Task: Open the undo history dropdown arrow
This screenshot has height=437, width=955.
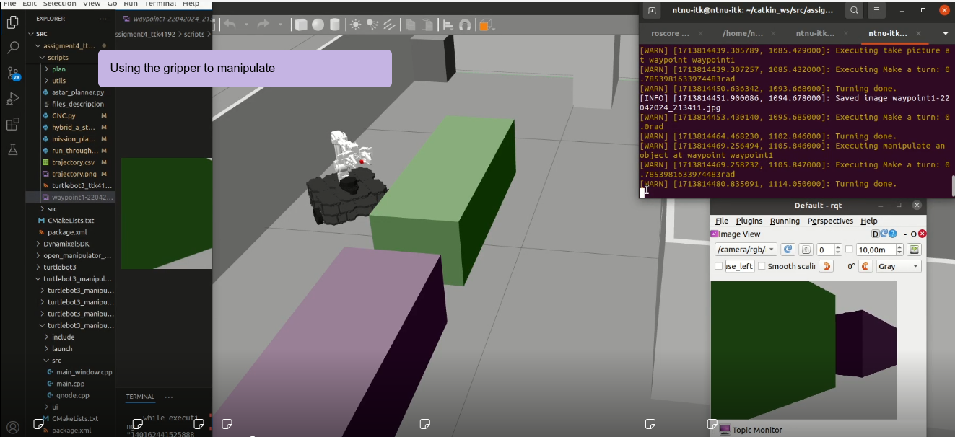Action: click(246, 25)
